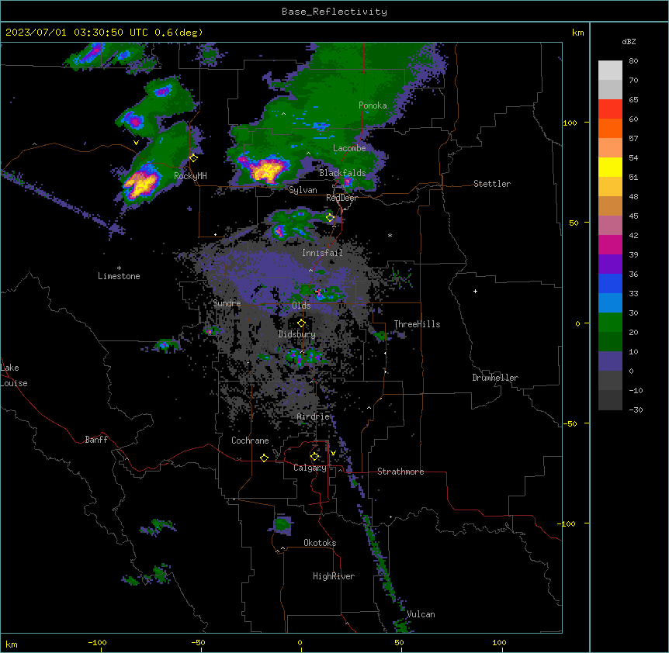Image resolution: width=669 pixels, height=653 pixels.
Task: Click the Blackfalds label
Action: (x=342, y=173)
